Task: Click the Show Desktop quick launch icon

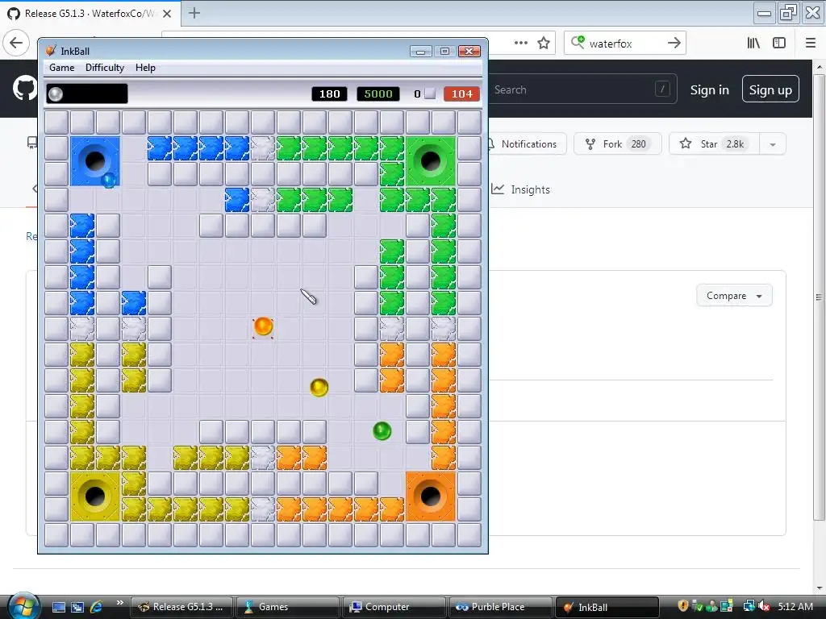Action: 58,607
